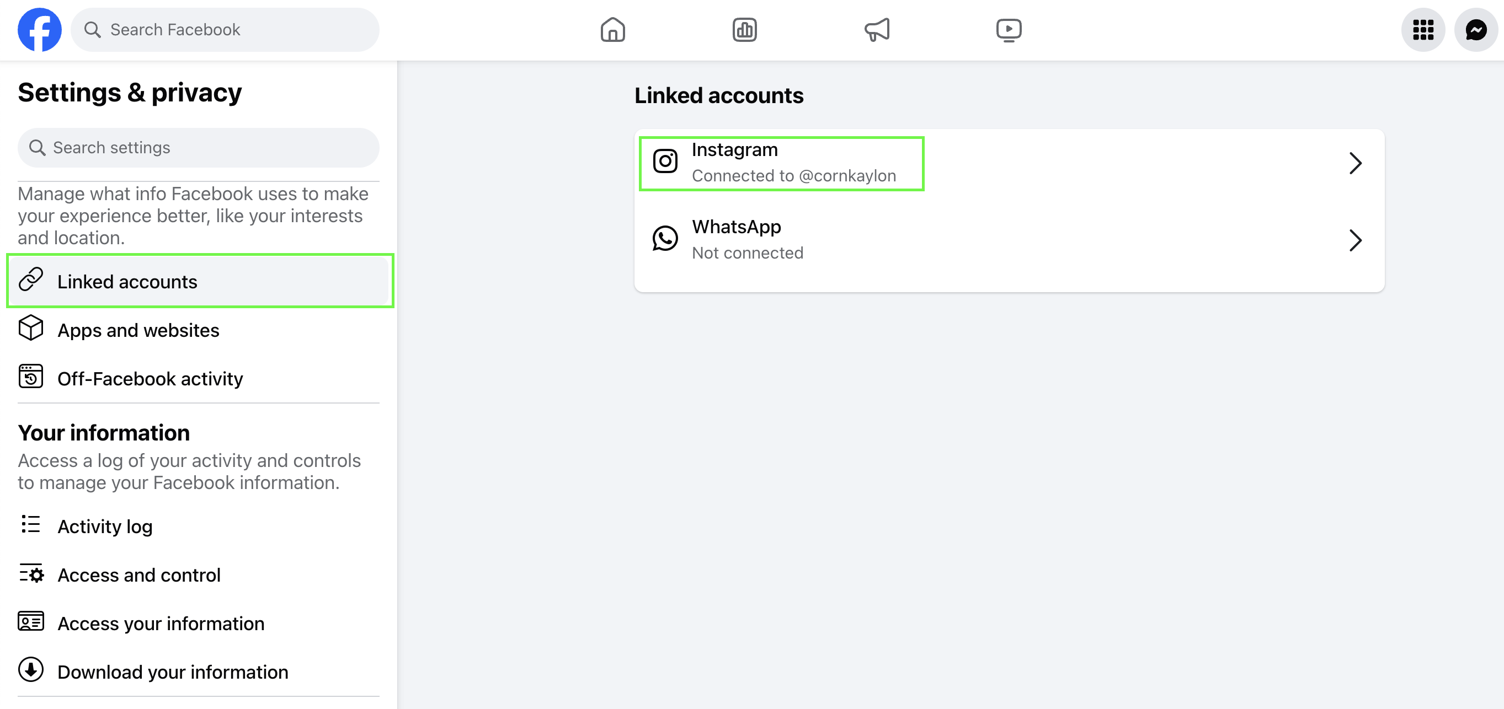Click the WhatsApp icon

click(665, 238)
